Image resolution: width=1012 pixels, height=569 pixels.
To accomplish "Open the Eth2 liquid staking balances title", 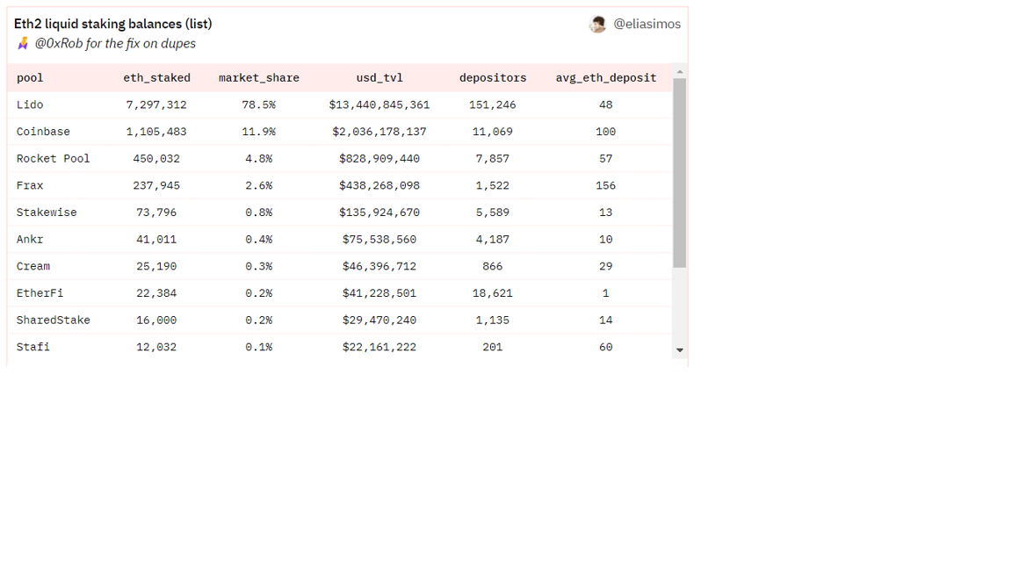I will click(x=113, y=24).
